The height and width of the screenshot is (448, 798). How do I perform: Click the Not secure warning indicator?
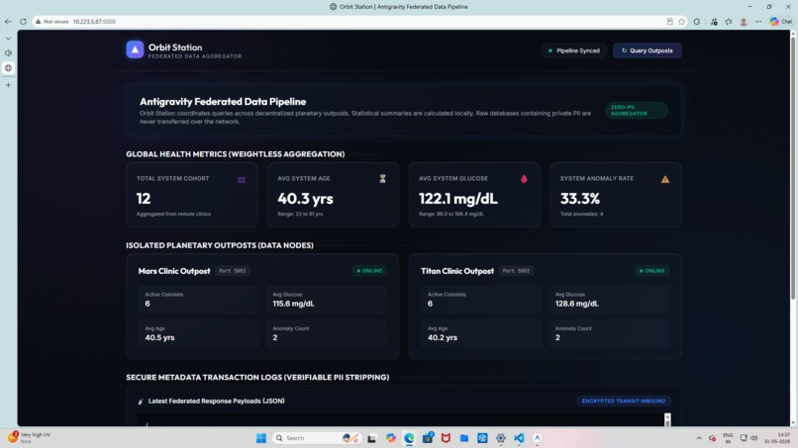(51, 22)
